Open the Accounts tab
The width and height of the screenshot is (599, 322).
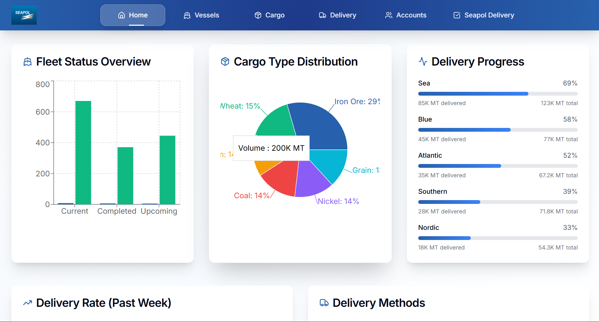point(406,15)
